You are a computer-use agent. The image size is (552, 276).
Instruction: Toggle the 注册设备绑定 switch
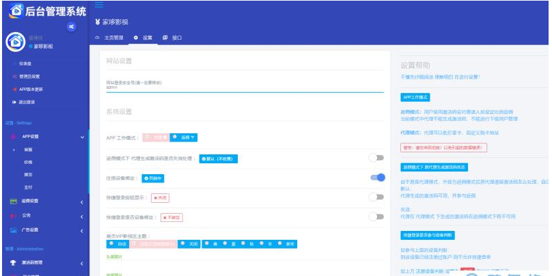[376, 178]
